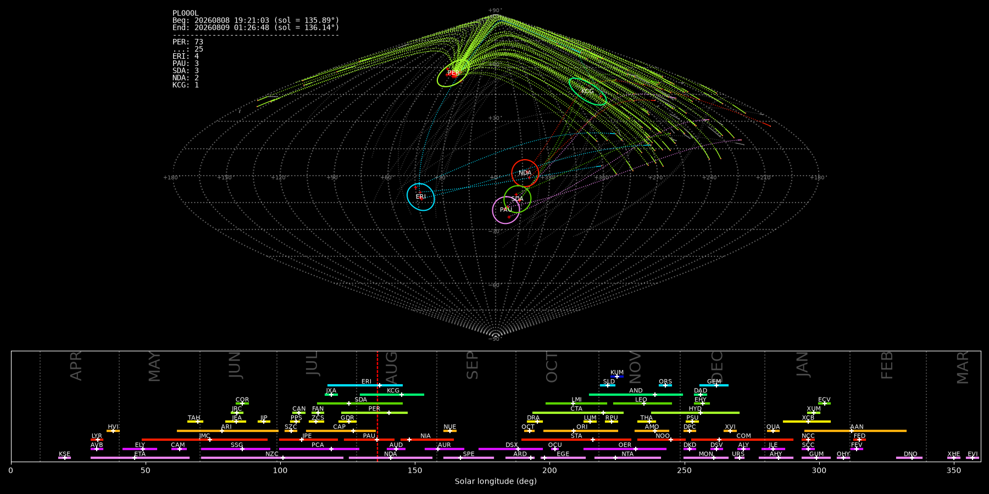
Task: Select the AUG month label
Action: [391, 367]
